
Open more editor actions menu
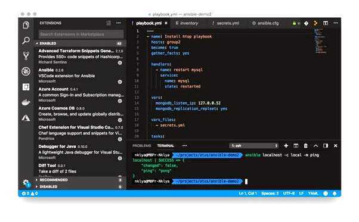[x=336, y=23]
